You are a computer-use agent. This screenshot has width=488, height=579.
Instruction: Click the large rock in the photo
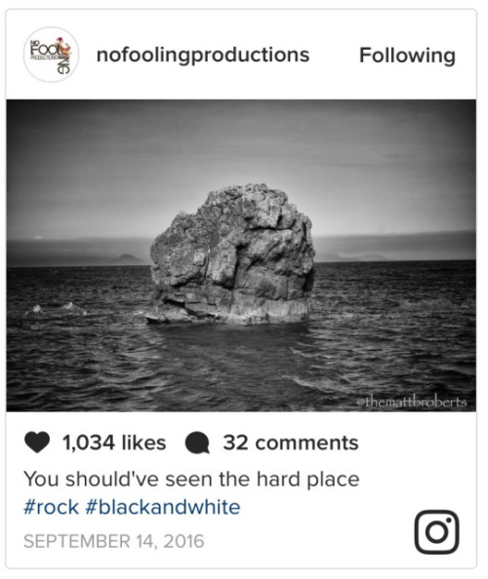(232, 254)
